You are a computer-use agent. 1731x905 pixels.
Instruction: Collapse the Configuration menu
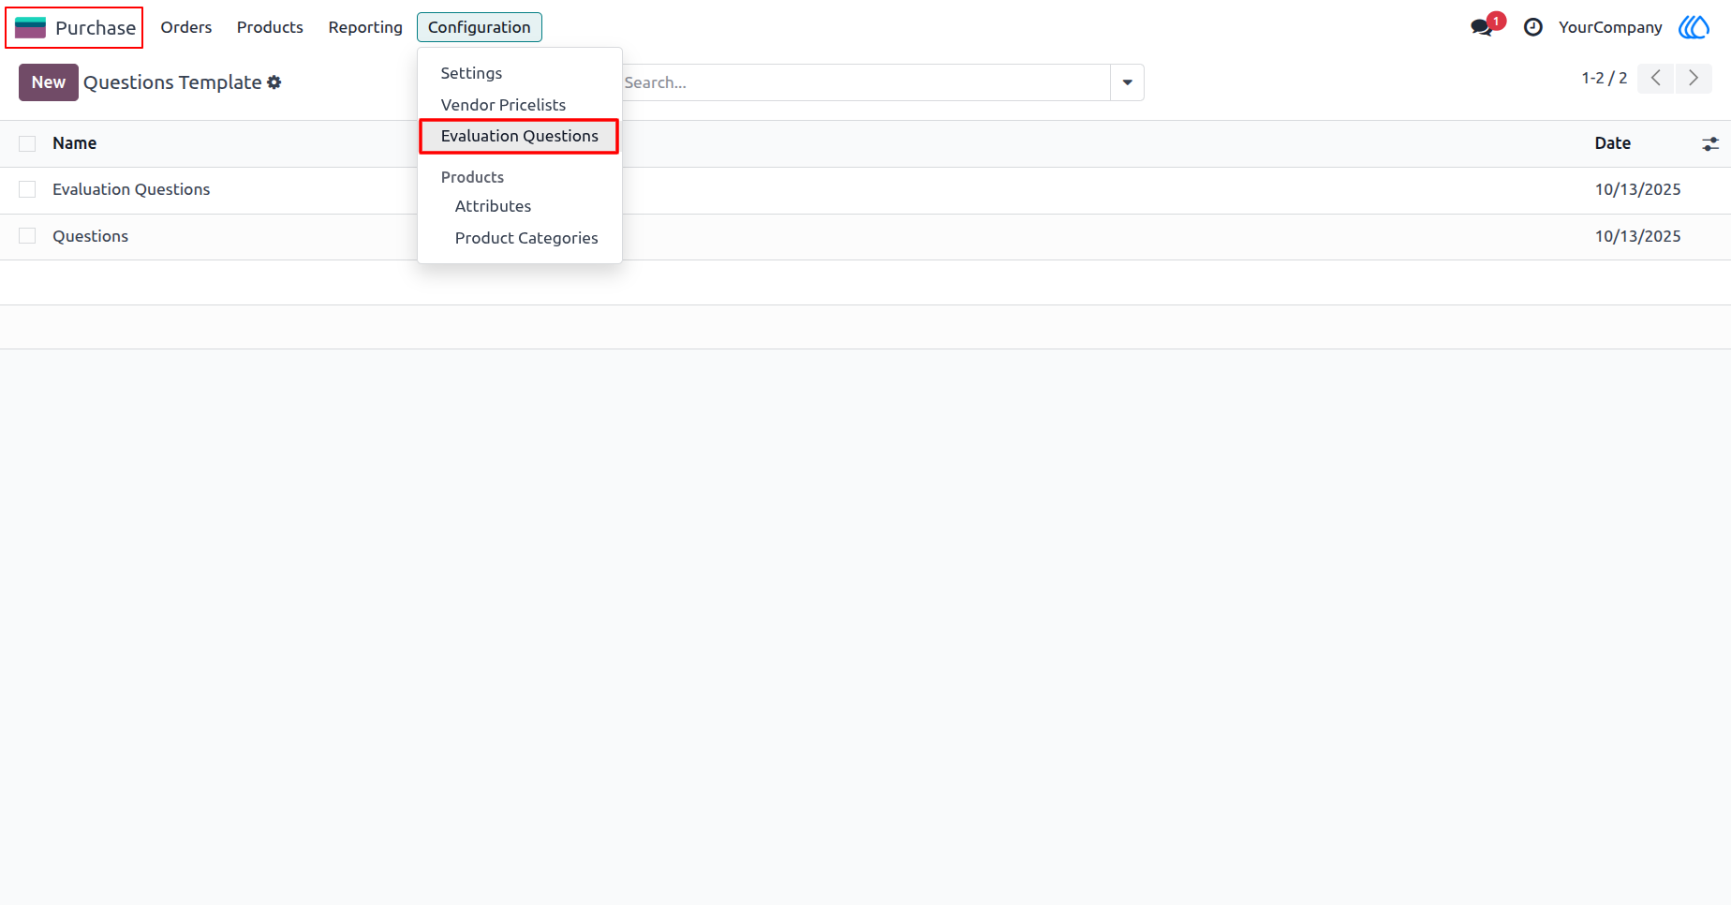[x=480, y=27]
